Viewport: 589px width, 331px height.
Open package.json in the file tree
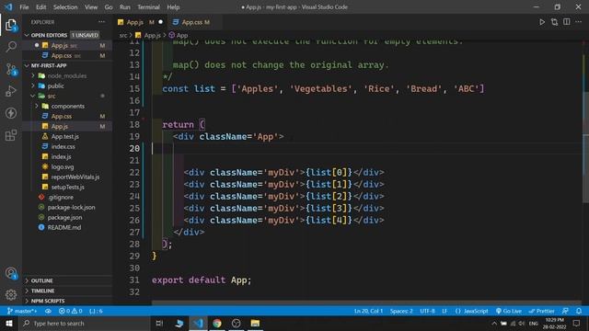[64, 217]
